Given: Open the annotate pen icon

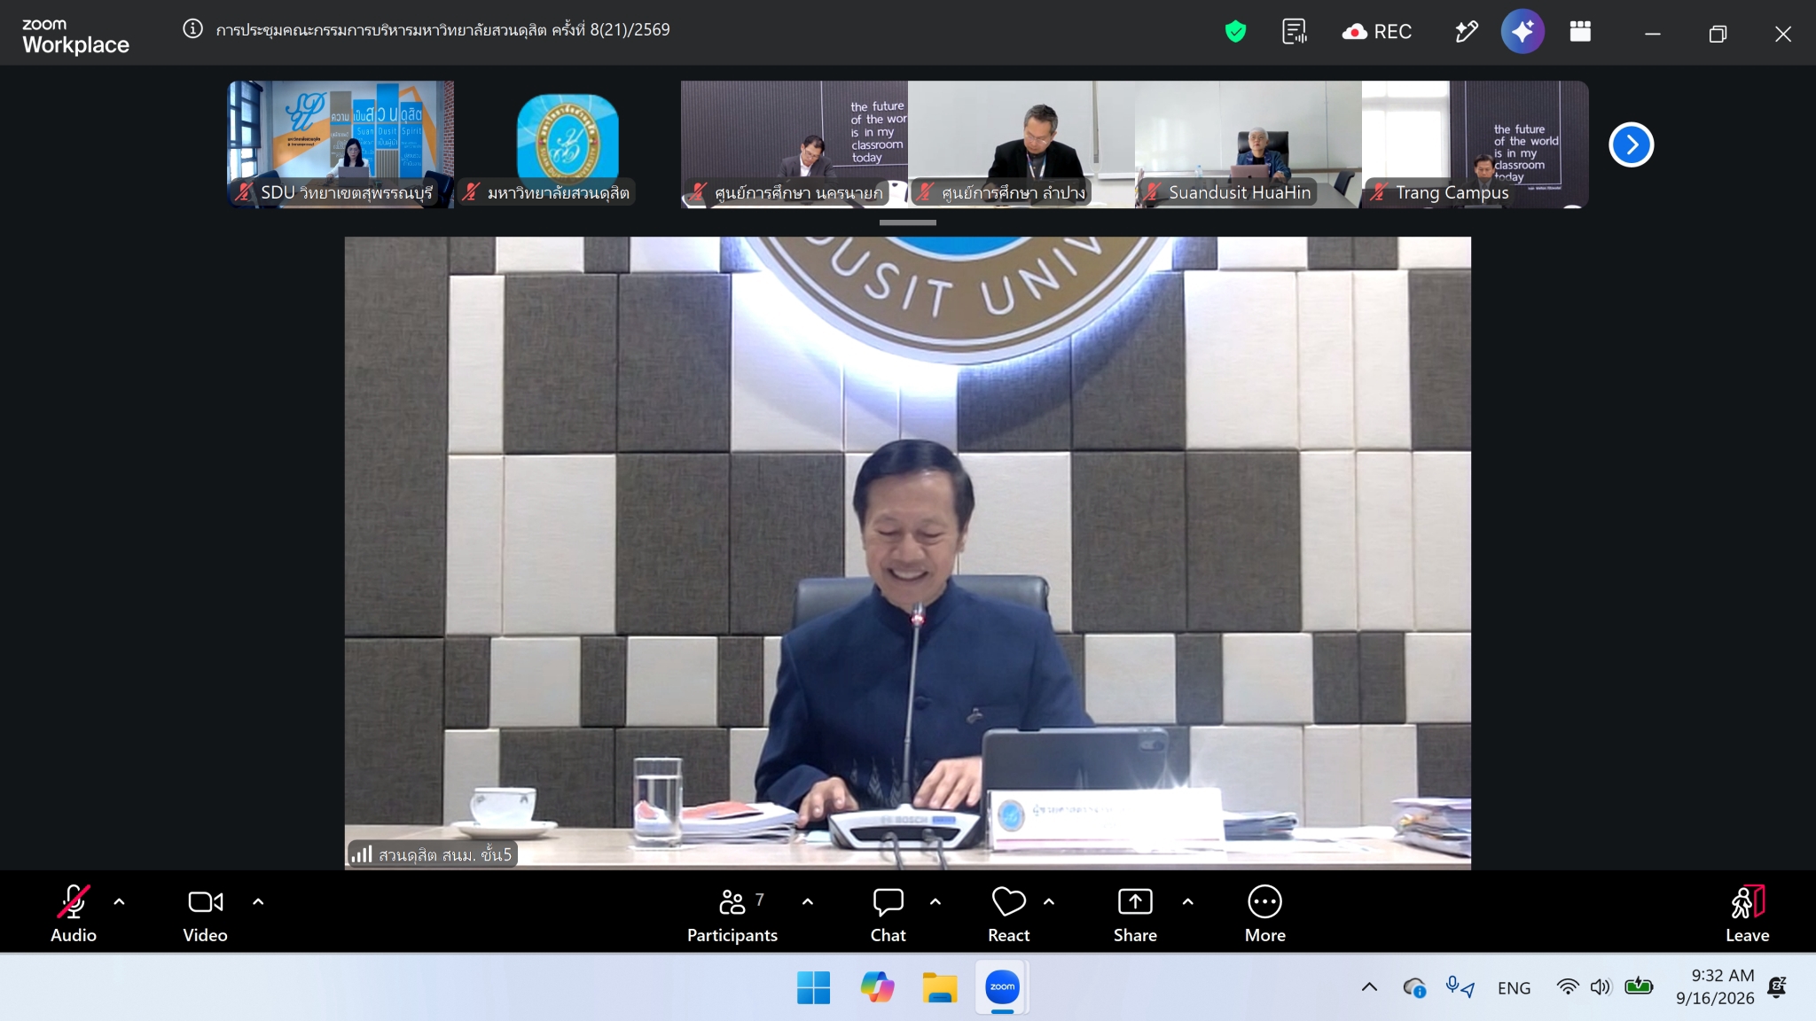Looking at the screenshot, I should pos(1467,32).
